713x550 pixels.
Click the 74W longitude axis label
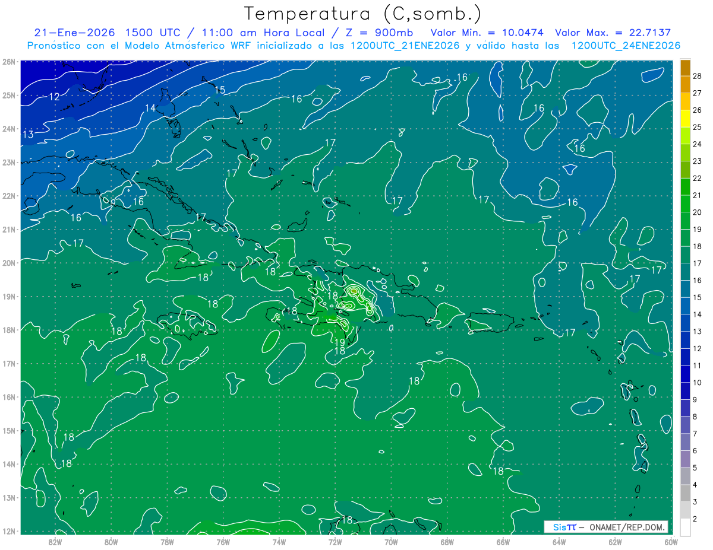tap(279, 542)
